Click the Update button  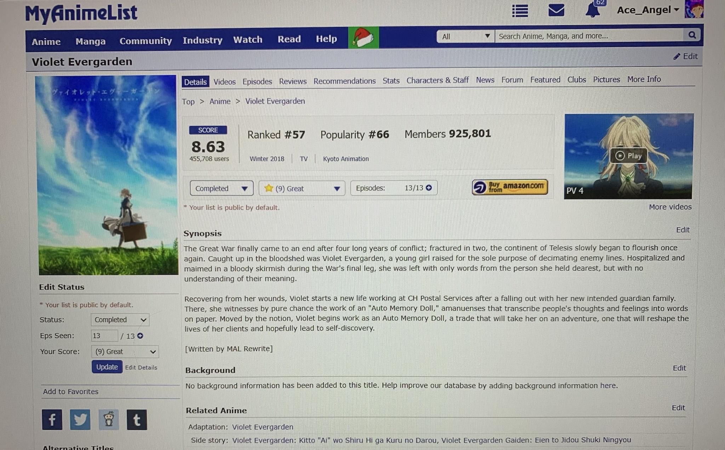[x=107, y=367]
